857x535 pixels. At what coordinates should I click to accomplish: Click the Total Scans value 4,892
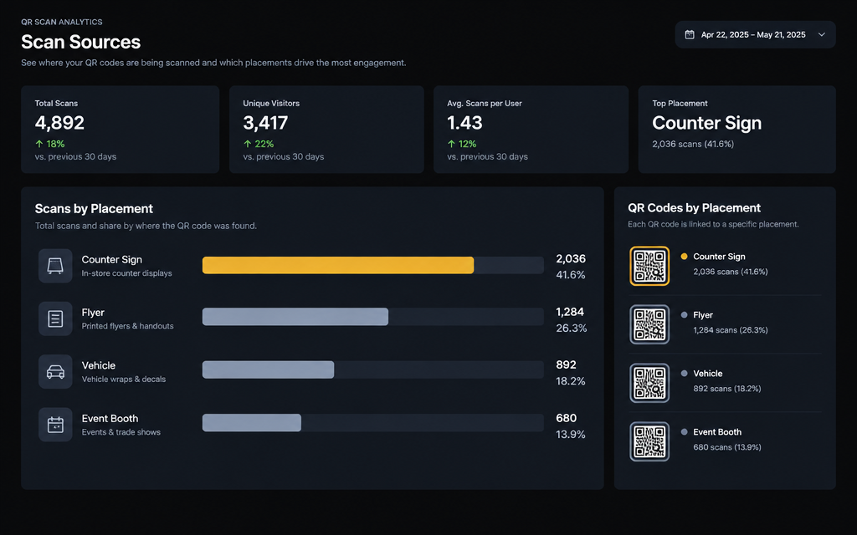tap(59, 123)
